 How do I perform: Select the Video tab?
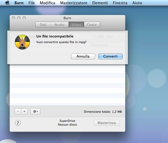click(76, 25)
